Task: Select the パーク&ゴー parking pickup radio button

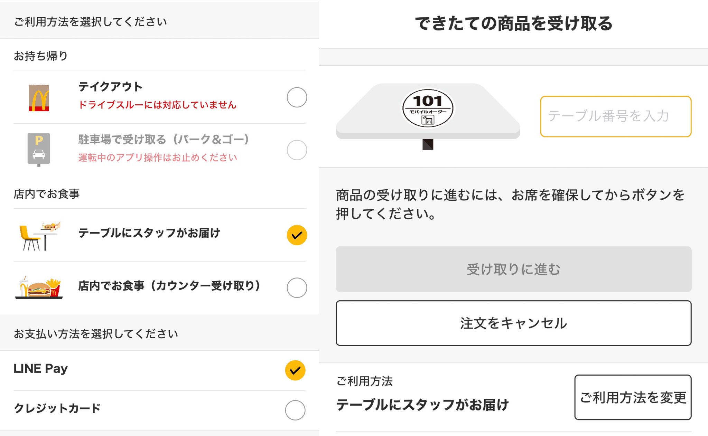Action: (x=297, y=150)
